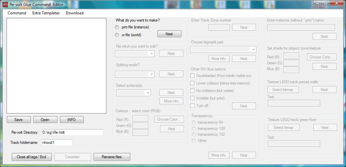Viewport: 346px width, 167px height.
Task: Click Next under What do you want to make
Action: pyautogui.click(x=169, y=34)
